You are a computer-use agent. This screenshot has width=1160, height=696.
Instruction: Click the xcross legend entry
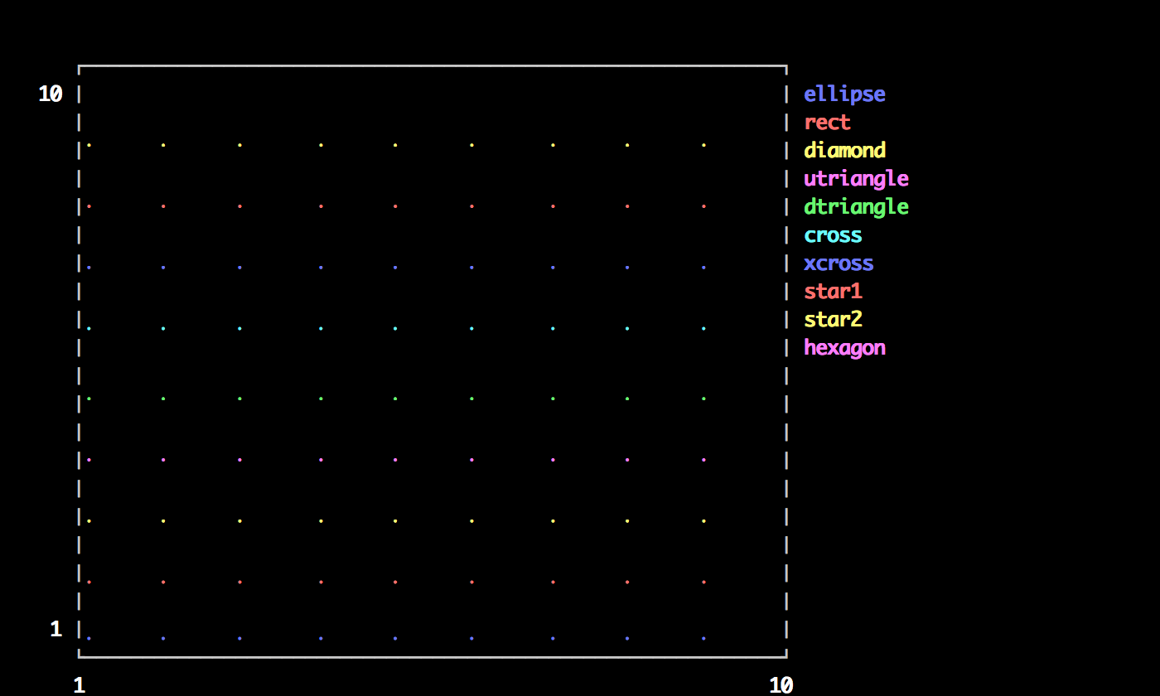(839, 263)
